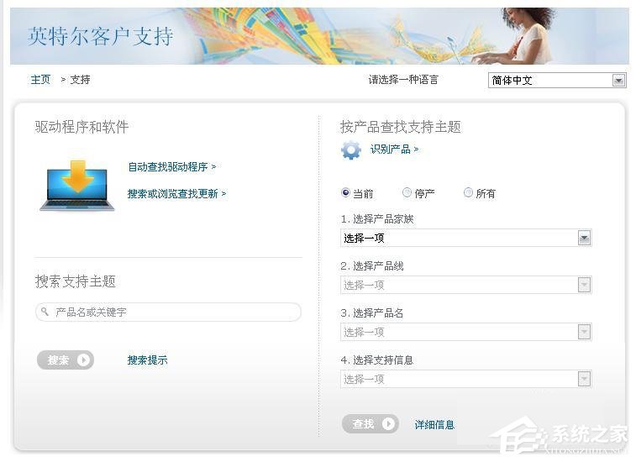Select the 当前 radio button
The image size is (636, 462).
[345, 192]
